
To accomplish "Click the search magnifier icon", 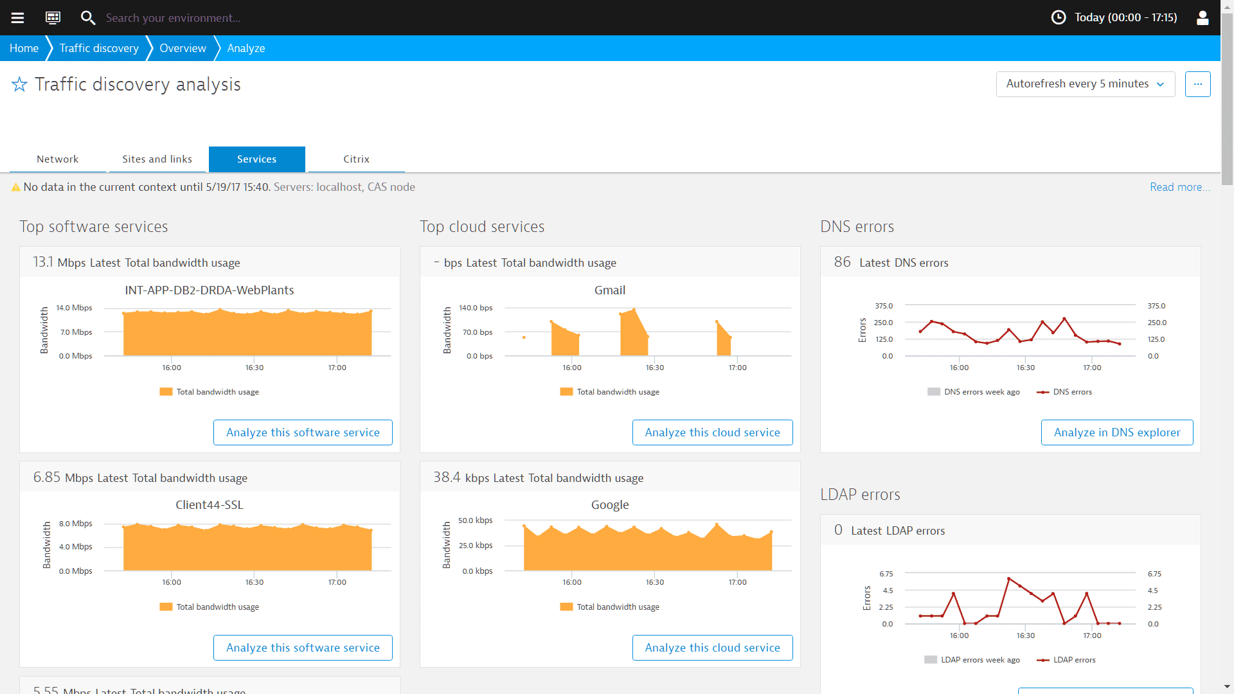I will (x=87, y=17).
